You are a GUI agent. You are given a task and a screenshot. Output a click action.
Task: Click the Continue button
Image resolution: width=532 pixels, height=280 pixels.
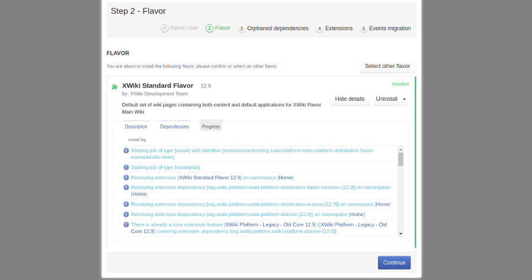[394, 263]
